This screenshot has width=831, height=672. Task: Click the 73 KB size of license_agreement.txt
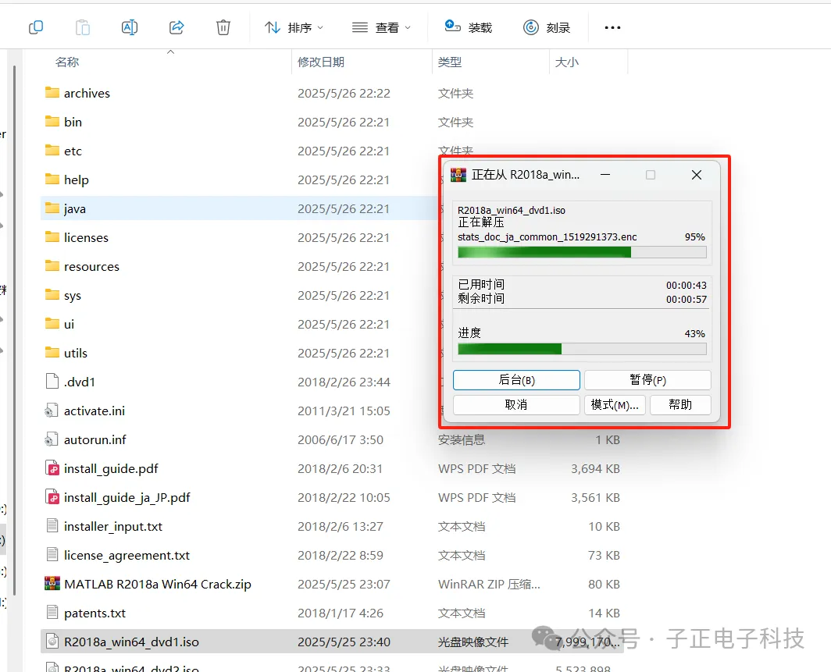[x=604, y=555]
